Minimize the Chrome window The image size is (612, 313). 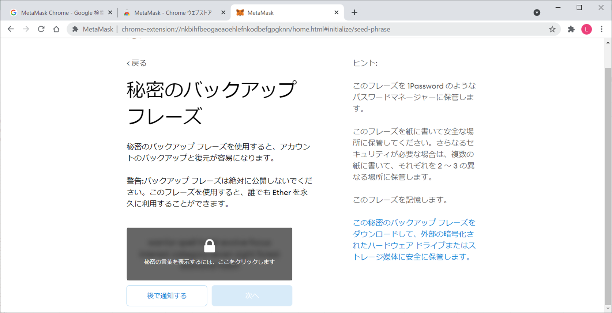pyautogui.click(x=558, y=7)
